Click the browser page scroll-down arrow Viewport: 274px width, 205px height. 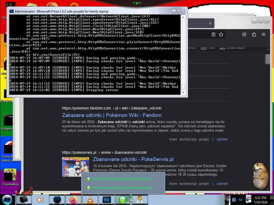click(268, 189)
